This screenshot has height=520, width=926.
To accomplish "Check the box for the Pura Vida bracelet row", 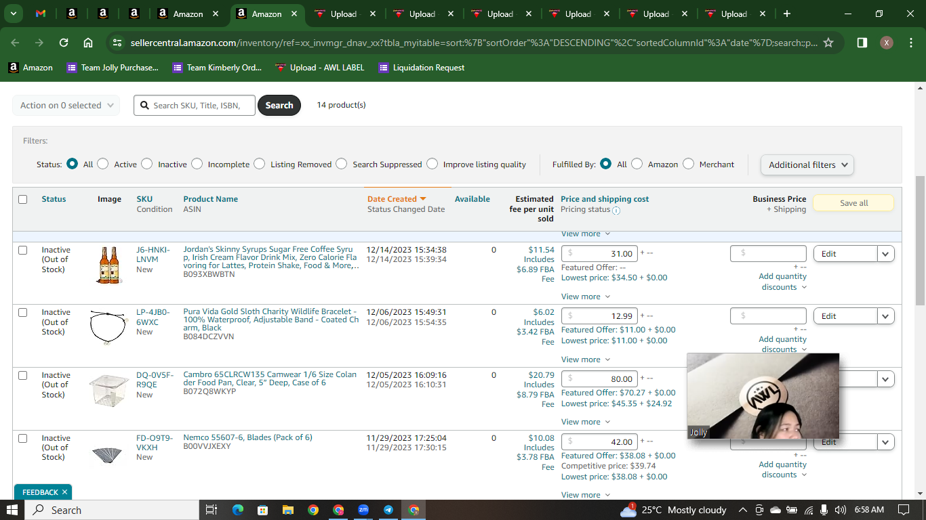I will (22, 312).
